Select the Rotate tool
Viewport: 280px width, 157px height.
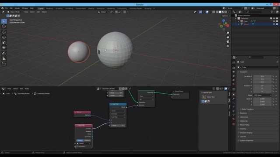tap(4, 38)
